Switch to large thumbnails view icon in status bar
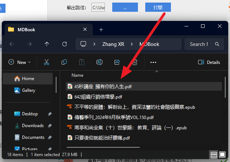The image size is (230, 162). (x=222, y=155)
